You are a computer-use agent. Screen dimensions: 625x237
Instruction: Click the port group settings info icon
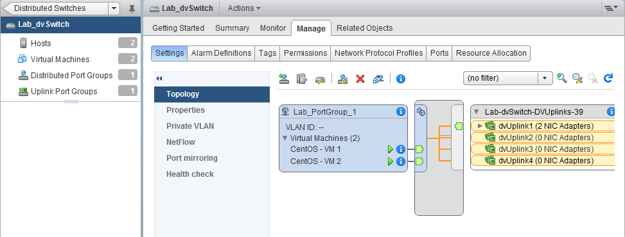421,112
